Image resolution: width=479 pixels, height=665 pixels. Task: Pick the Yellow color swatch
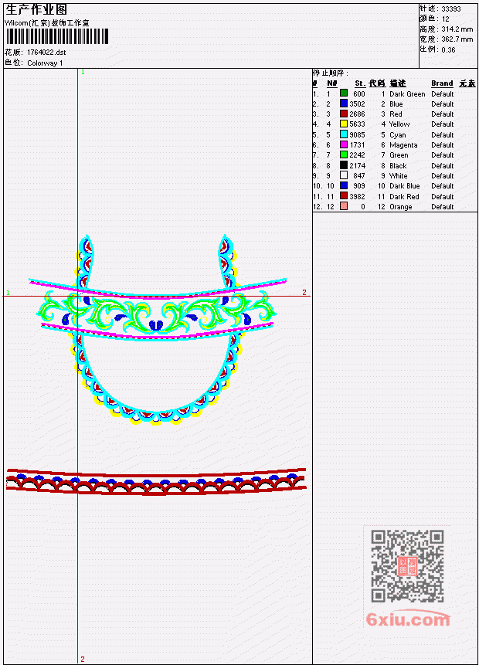(x=344, y=124)
